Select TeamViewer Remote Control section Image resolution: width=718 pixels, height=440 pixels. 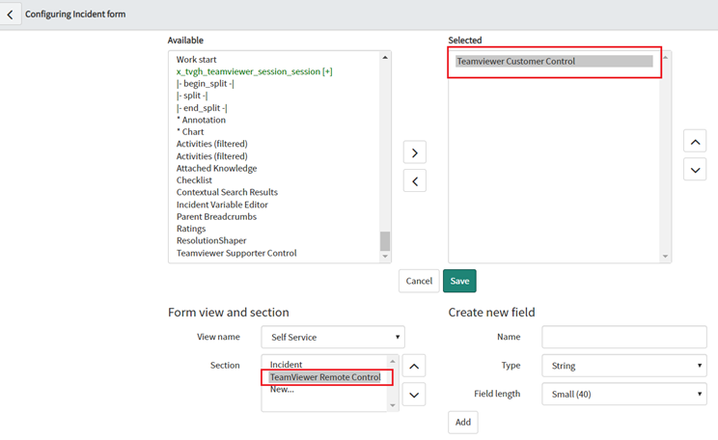tap(325, 377)
